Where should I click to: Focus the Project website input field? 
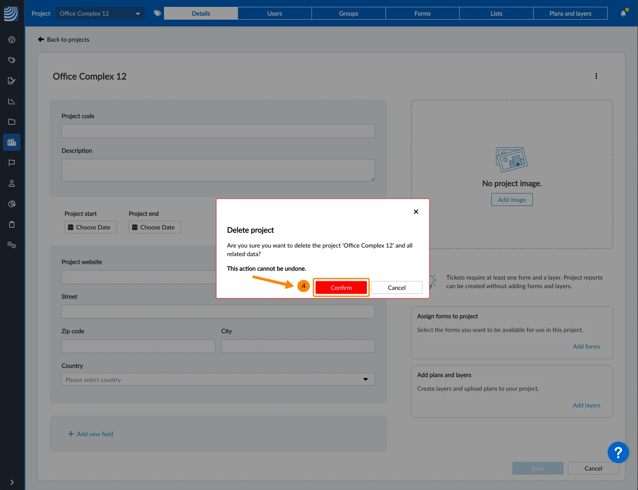pos(139,277)
